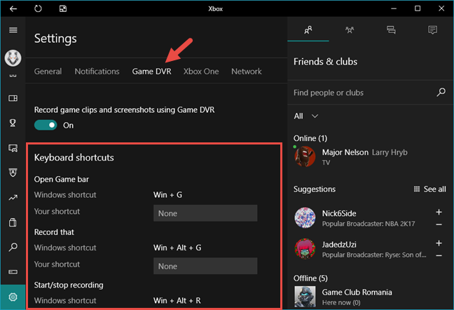Click Game Club Romania's avatar picture
The image size is (454, 310).
[x=305, y=297]
